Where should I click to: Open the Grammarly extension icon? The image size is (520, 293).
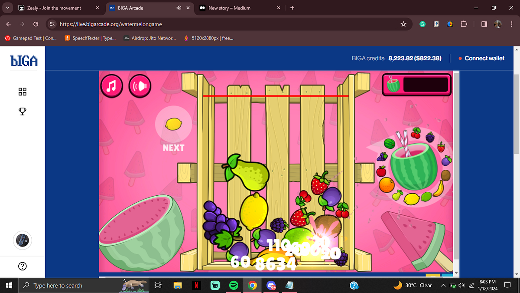coord(422,24)
